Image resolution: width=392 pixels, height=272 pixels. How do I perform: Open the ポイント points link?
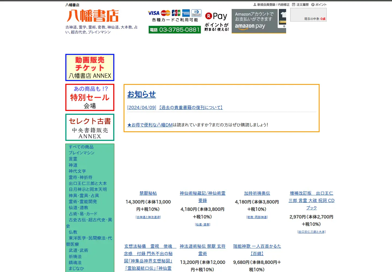(x=319, y=5)
